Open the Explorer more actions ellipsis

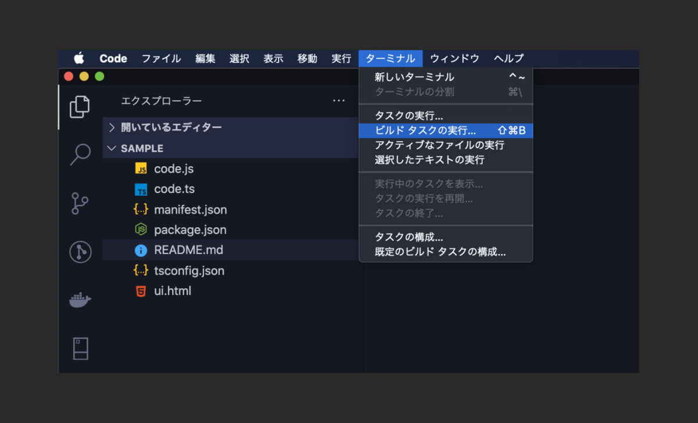coord(339,101)
